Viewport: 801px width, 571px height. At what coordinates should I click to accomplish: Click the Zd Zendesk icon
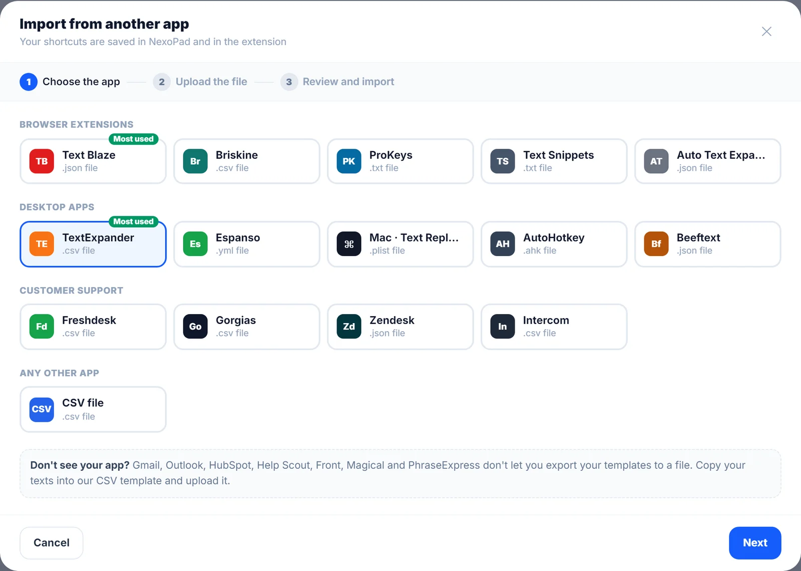click(x=349, y=327)
